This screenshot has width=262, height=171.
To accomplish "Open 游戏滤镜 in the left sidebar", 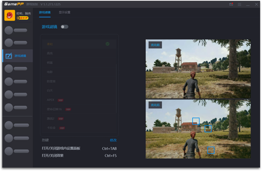I will point(18,56).
